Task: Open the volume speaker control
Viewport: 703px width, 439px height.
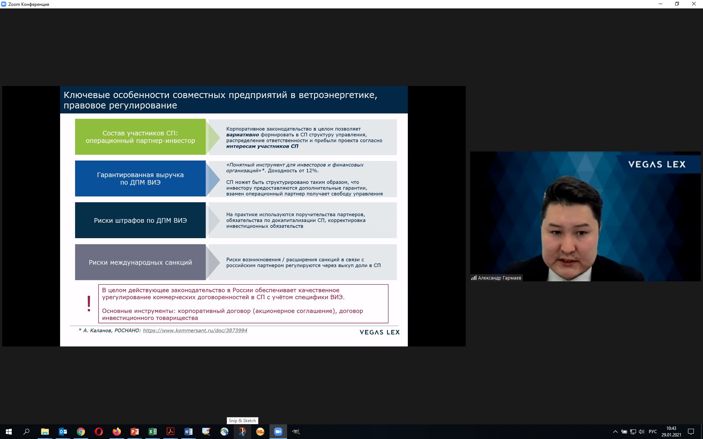Action: [x=641, y=432]
